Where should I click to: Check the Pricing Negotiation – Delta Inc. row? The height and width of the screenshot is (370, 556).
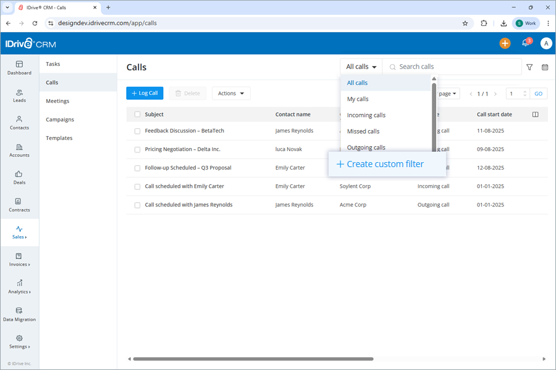(x=137, y=149)
